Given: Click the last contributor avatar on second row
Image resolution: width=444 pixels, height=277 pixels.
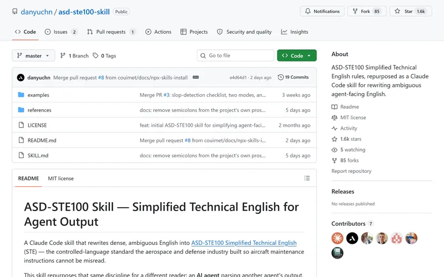Looking at the screenshot, I should pos(337,253).
